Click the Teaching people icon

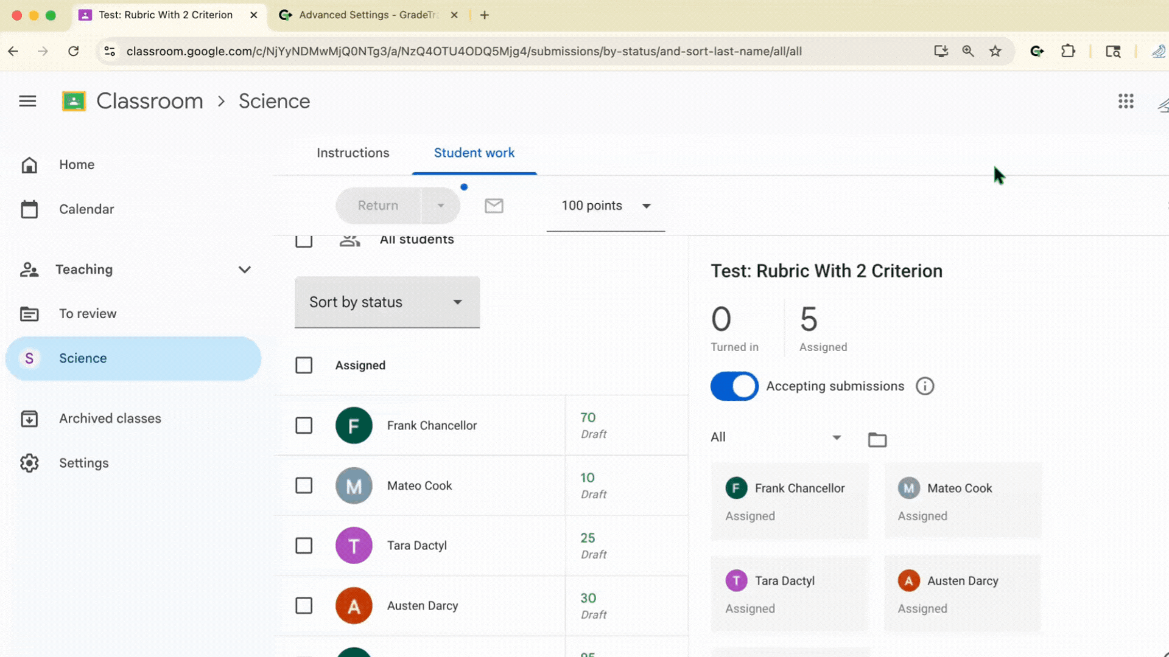point(29,269)
